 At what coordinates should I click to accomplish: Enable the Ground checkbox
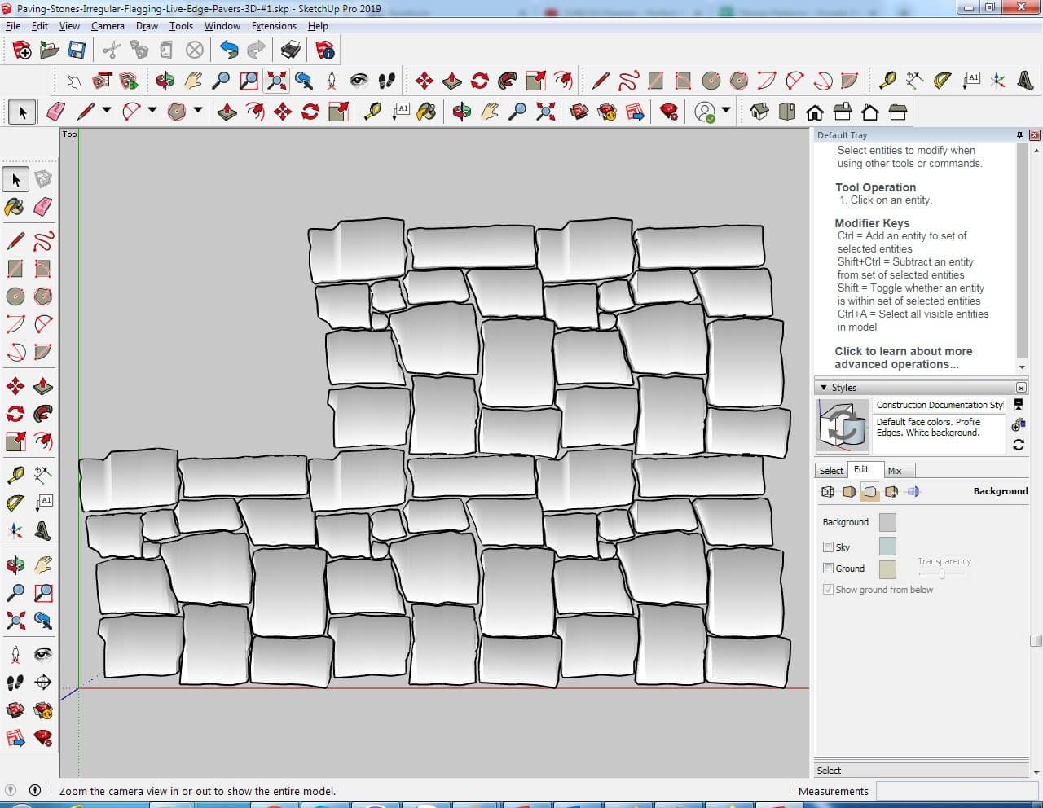click(x=828, y=569)
